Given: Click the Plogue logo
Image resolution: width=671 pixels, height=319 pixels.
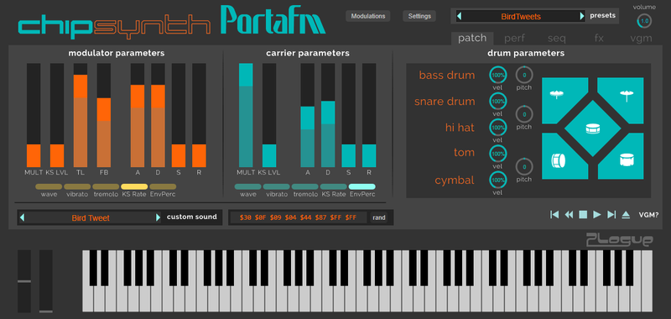Looking at the screenshot, I should [x=620, y=240].
